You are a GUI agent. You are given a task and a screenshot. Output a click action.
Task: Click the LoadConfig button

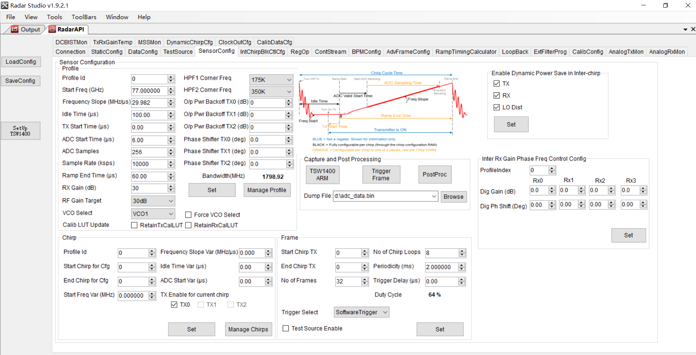21,62
